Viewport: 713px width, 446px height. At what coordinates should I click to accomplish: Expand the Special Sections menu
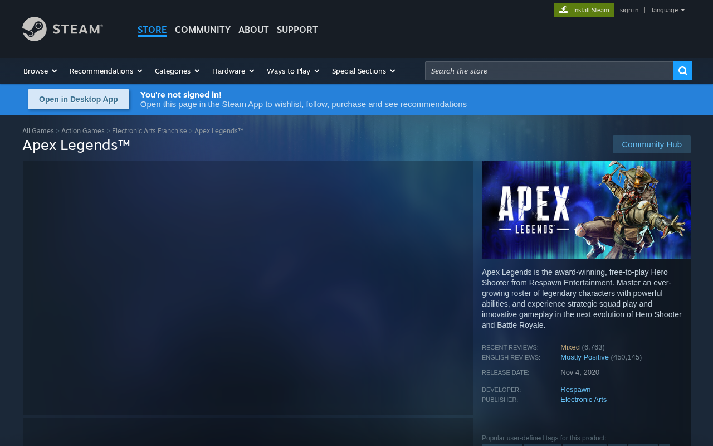pos(364,71)
